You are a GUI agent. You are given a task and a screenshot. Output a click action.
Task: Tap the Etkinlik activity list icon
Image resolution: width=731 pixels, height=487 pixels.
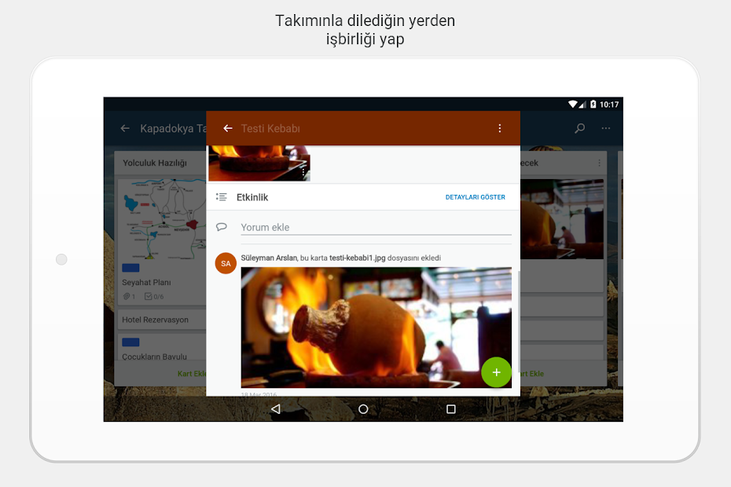pyautogui.click(x=222, y=197)
